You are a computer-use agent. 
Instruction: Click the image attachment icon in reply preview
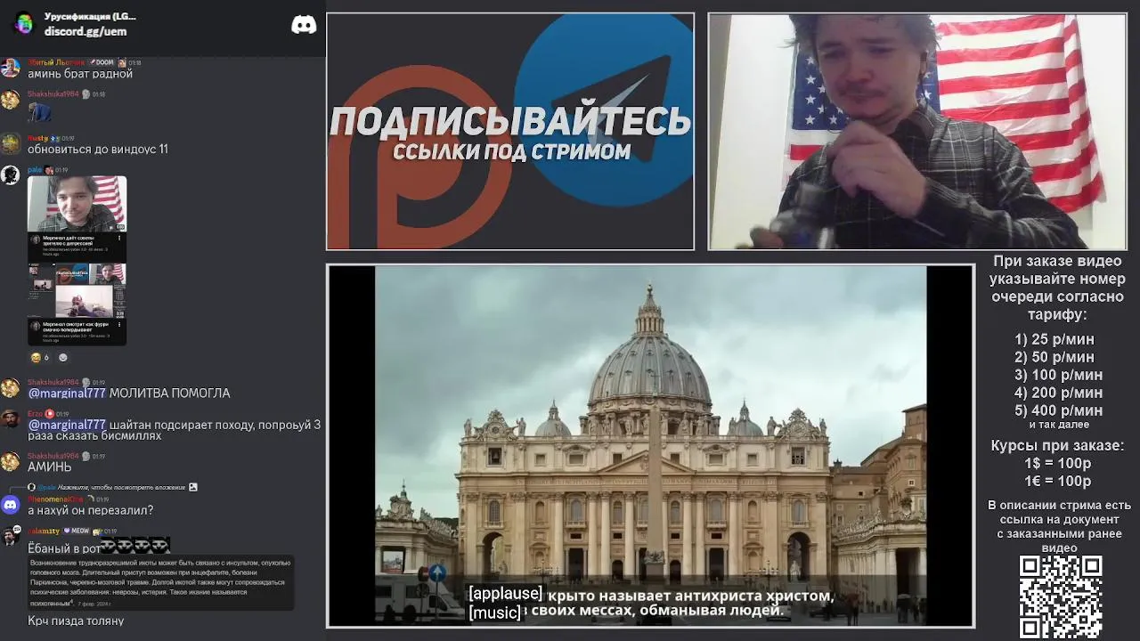pos(193,488)
